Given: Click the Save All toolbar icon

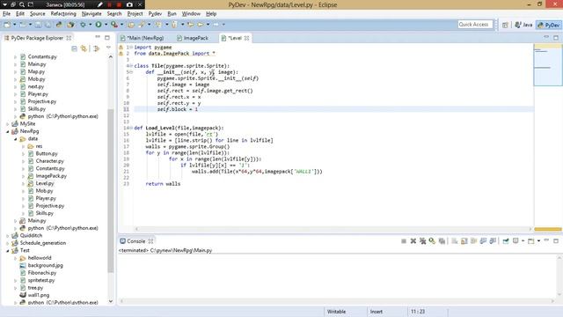Looking at the screenshot, I should pyautogui.click(x=48, y=25).
